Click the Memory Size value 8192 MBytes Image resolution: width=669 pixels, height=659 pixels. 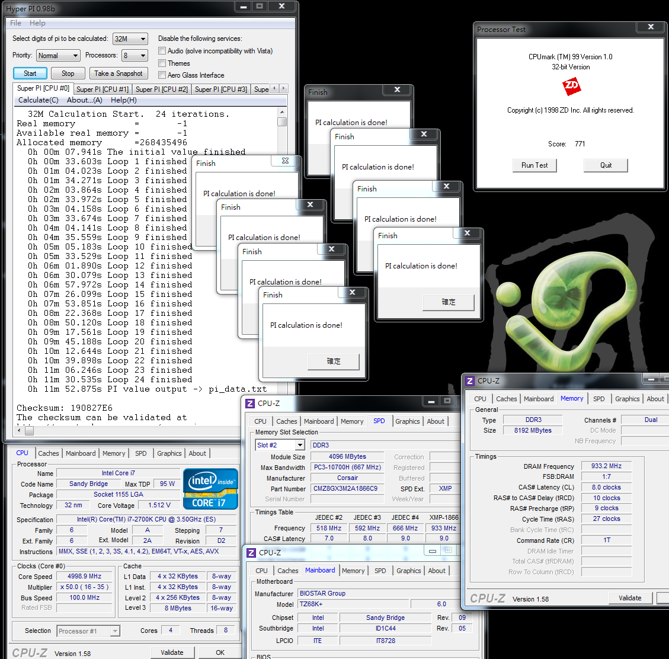(533, 430)
